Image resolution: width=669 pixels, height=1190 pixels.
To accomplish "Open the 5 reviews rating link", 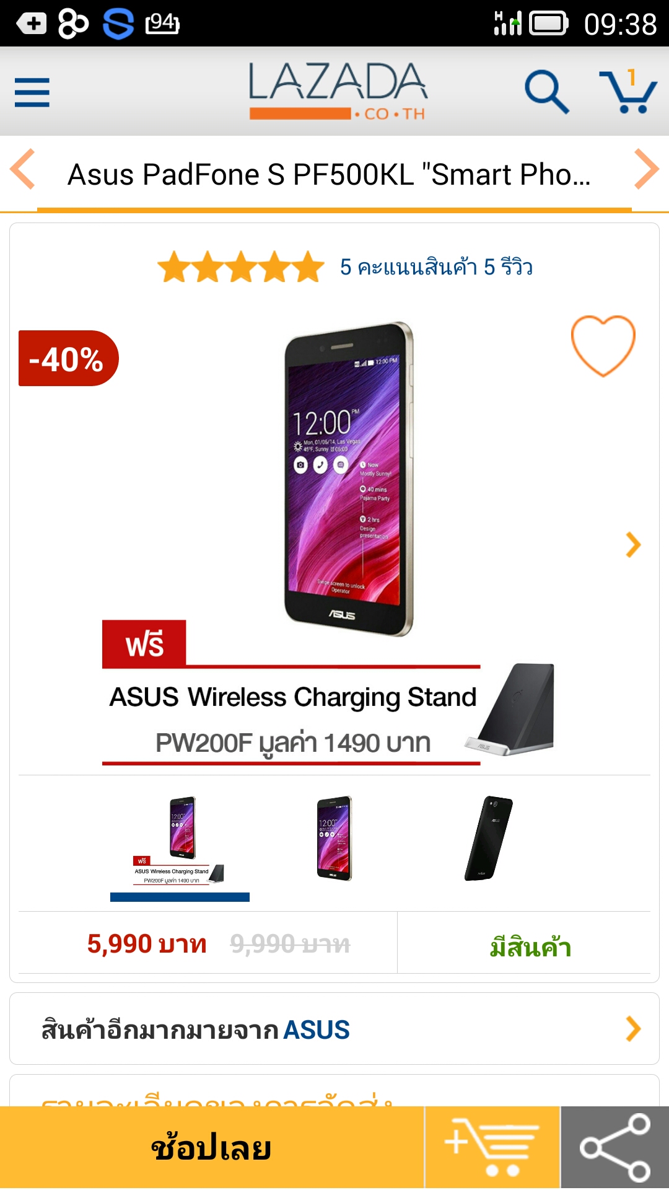I will click(x=436, y=267).
